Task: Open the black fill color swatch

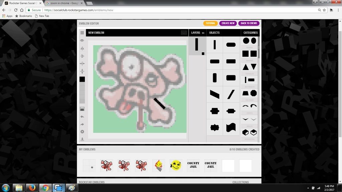Action: tap(82, 79)
